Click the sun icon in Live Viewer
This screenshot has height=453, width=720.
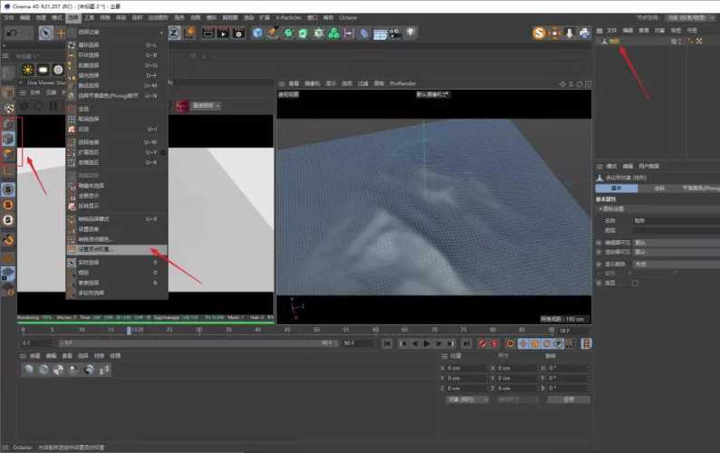28,70
